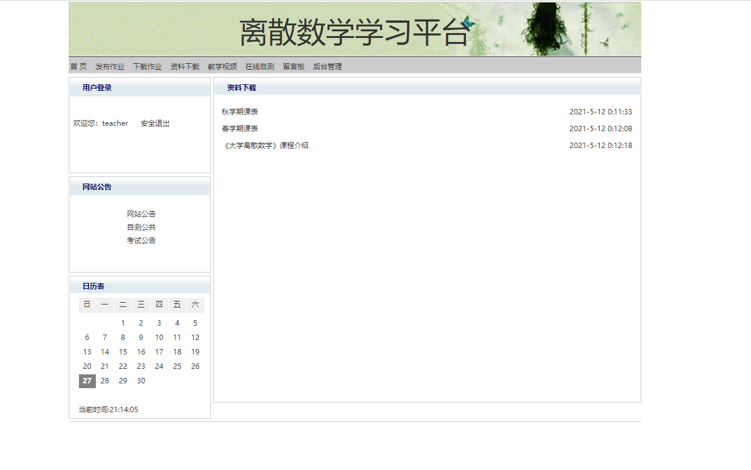Click 安全退出 to log out
The width and height of the screenshot is (751, 470).
pos(155,123)
